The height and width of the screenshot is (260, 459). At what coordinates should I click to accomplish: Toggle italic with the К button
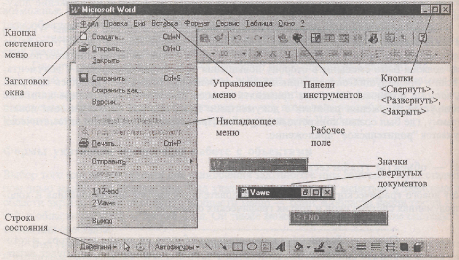273,54
